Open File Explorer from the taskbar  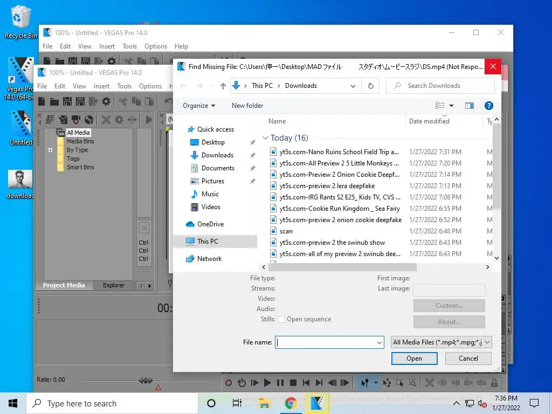pos(264,403)
